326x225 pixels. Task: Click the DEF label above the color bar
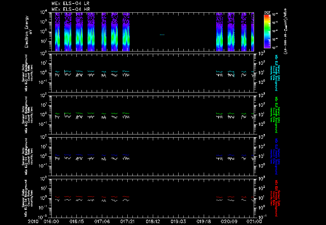click(267, 12)
